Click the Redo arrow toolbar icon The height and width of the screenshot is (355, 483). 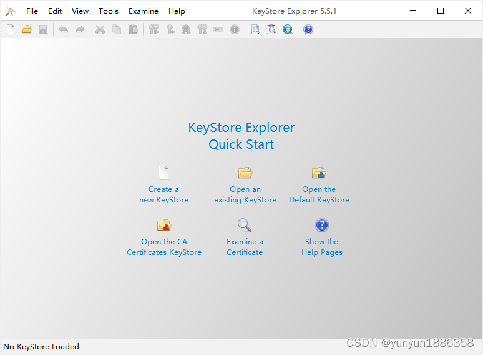pyautogui.click(x=80, y=29)
